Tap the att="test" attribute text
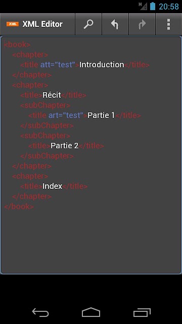Viewport: 182px width, 324px height. [x=58, y=65]
